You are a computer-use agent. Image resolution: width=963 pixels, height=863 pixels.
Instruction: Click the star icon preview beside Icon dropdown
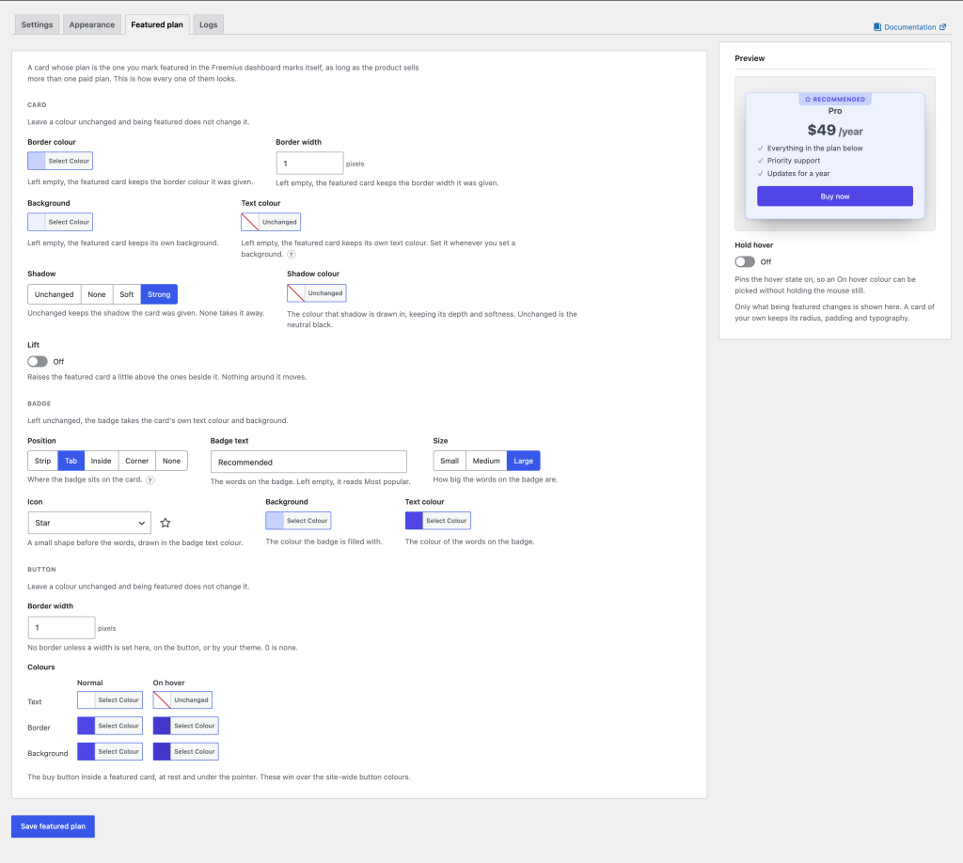pos(166,523)
